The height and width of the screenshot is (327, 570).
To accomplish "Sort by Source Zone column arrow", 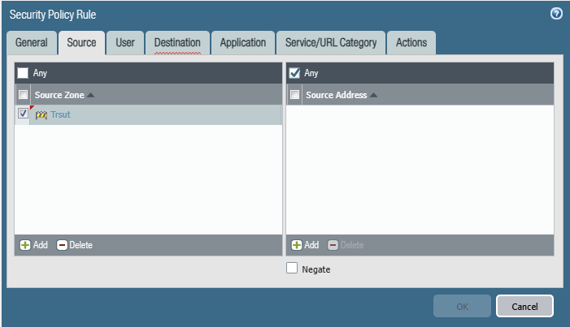I will pyautogui.click(x=91, y=95).
